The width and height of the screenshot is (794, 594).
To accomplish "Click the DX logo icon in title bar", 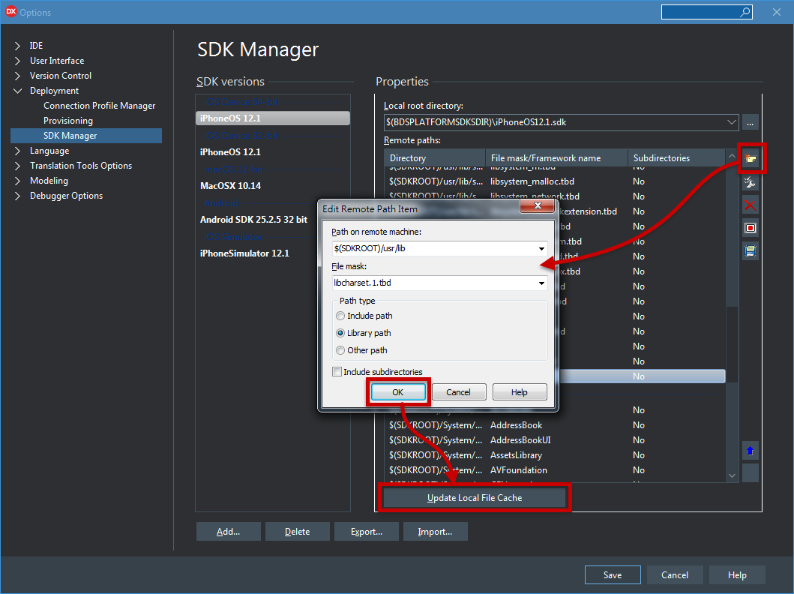I will click(10, 11).
